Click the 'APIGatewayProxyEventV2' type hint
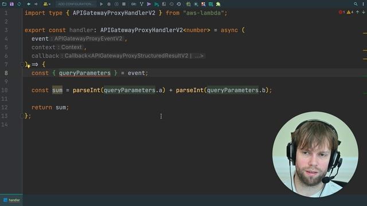This screenshot has width=367, height=206. [88, 39]
